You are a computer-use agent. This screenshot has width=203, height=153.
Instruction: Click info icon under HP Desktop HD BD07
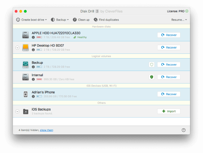tap(33, 50)
